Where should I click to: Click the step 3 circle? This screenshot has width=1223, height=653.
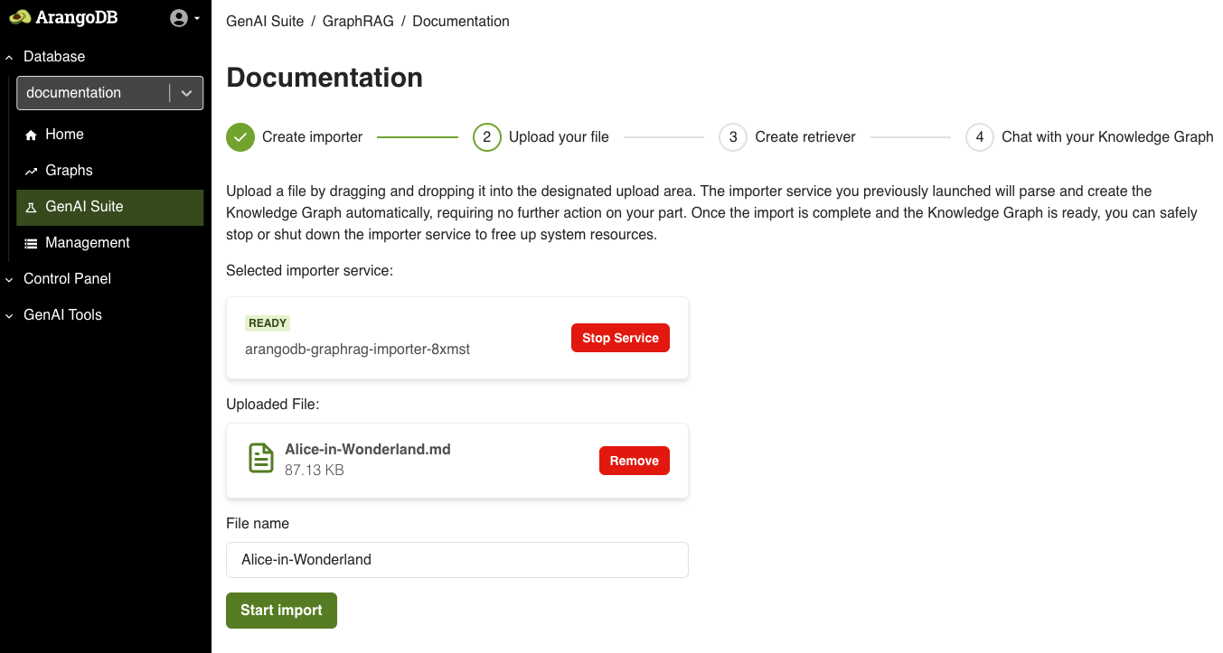[733, 137]
